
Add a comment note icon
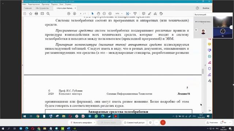pos(144,14)
